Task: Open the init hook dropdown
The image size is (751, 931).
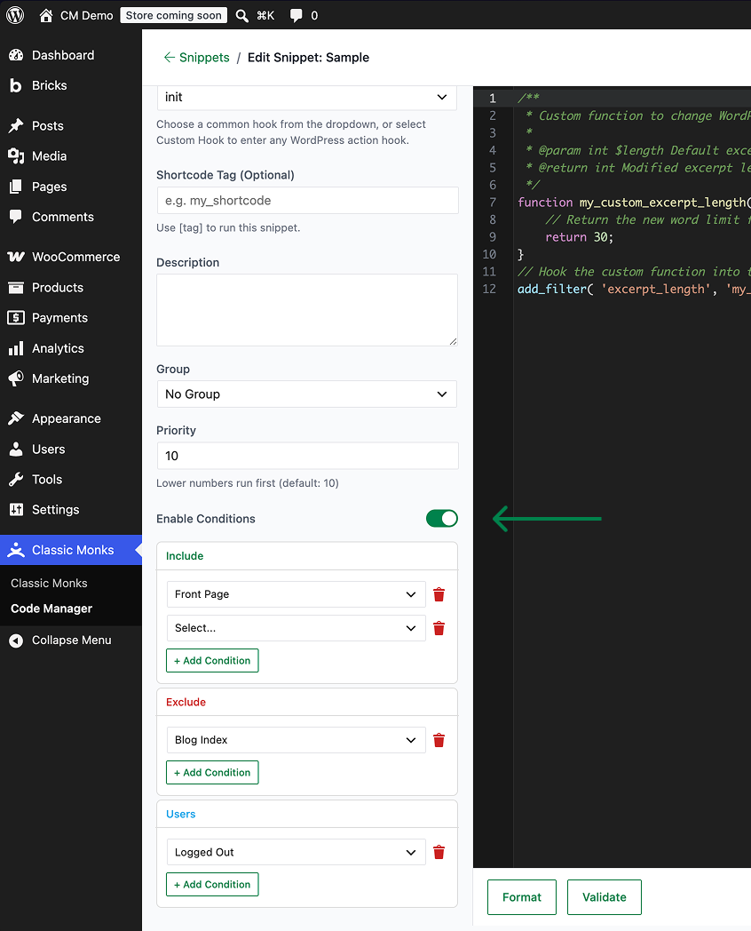Action: (x=306, y=98)
